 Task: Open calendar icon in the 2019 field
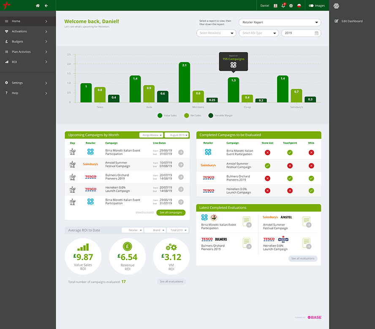(316, 33)
